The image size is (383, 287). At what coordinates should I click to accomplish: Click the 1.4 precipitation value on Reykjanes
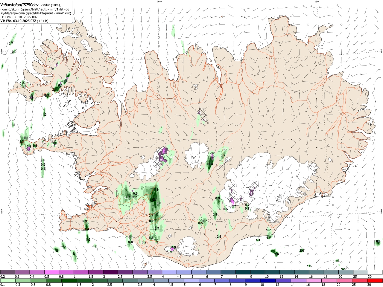87,229
